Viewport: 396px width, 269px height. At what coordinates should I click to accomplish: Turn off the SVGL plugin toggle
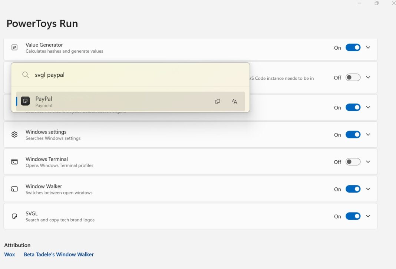pyautogui.click(x=353, y=216)
